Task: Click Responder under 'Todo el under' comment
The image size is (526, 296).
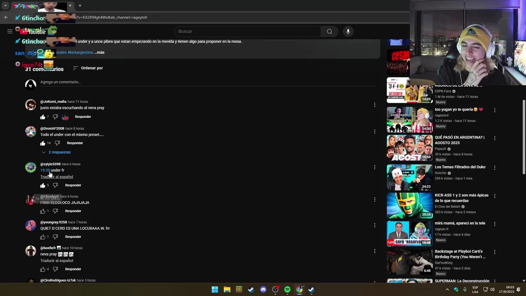Action: pos(75,143)
